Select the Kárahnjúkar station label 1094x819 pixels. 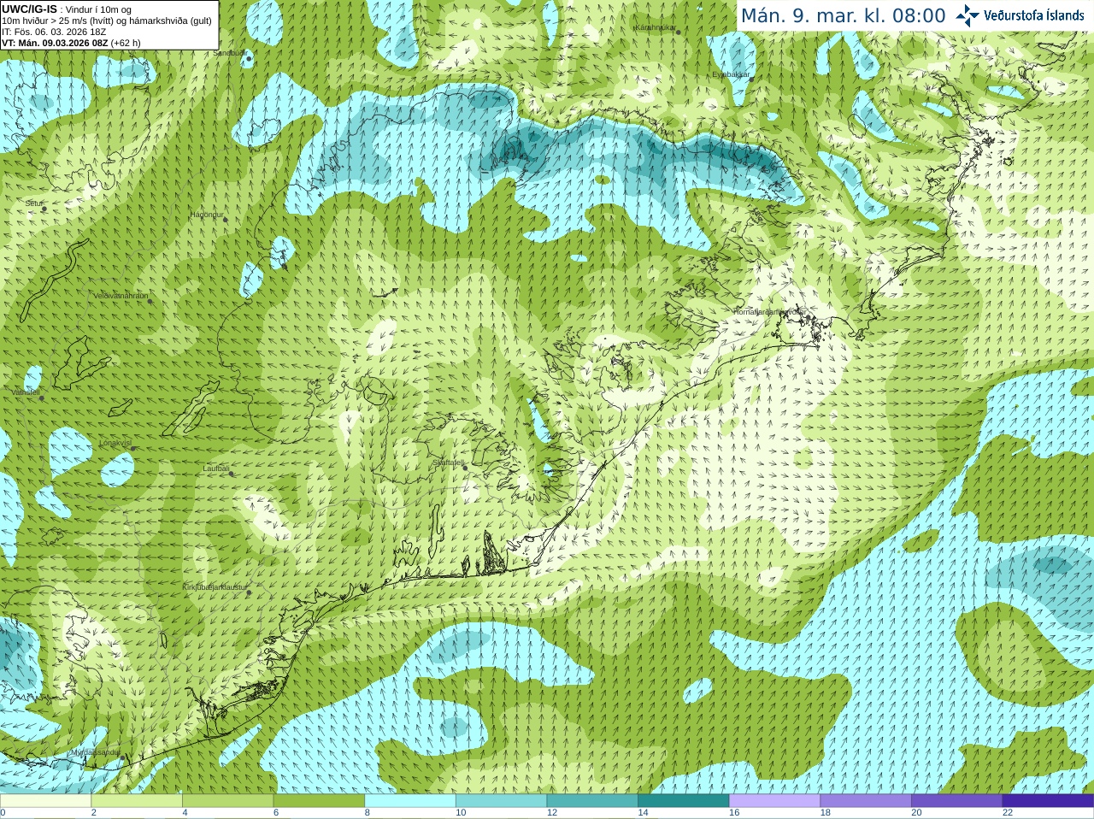click(x=656, y=27)
